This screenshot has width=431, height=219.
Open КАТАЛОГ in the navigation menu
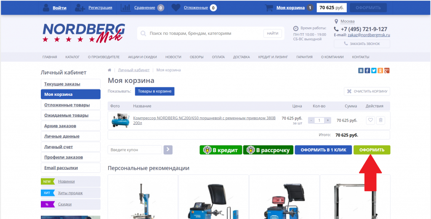(x=72, y=57)
